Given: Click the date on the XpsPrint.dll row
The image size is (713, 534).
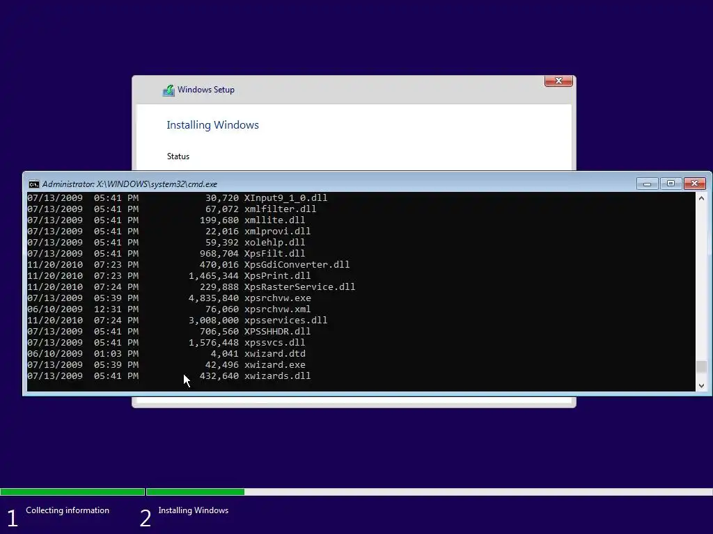Looking at the screenshot, I should [55, 275].
